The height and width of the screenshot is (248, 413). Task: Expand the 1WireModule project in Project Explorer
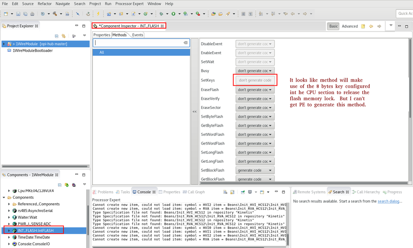click(4, 44)
